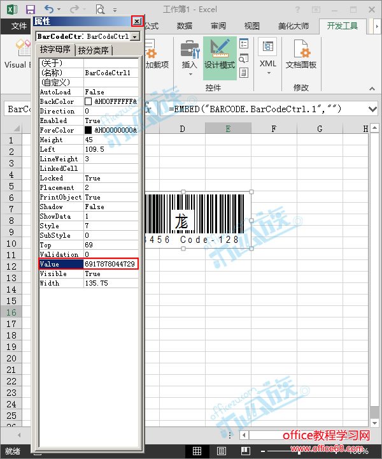This screenshot has height=459, width=382.
Task: Click horizontal scrollbar left arrow
Action: tap(244, 435)
